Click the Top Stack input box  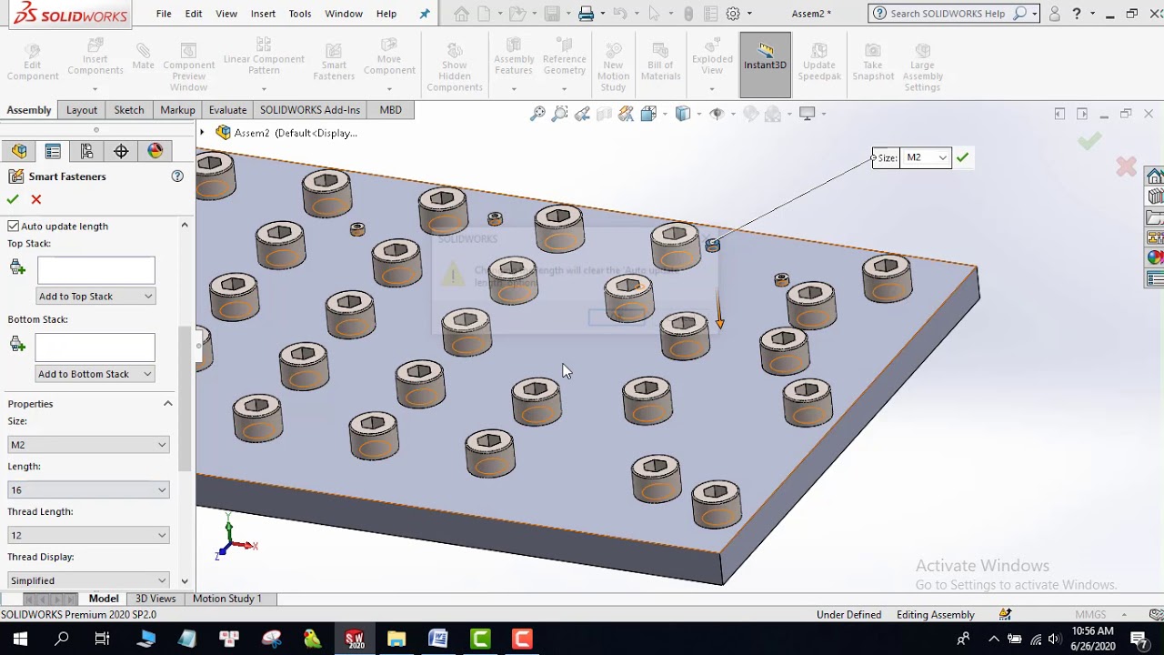point(96,270)
